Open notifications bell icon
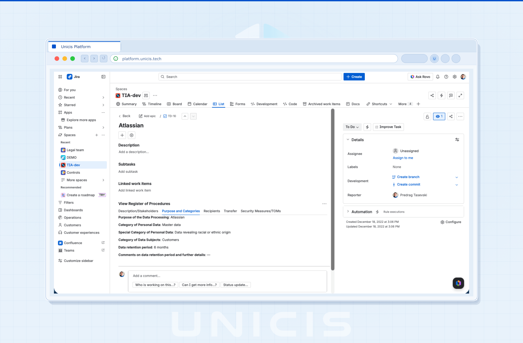This screenshot has width=523, height=343. (x=438, y=77)
